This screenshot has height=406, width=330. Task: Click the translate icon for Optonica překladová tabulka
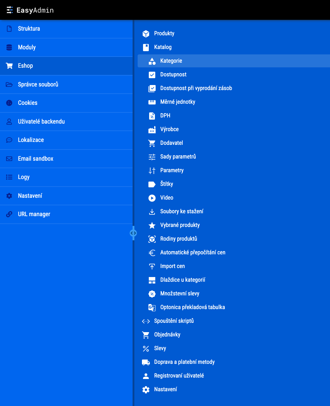152,307
